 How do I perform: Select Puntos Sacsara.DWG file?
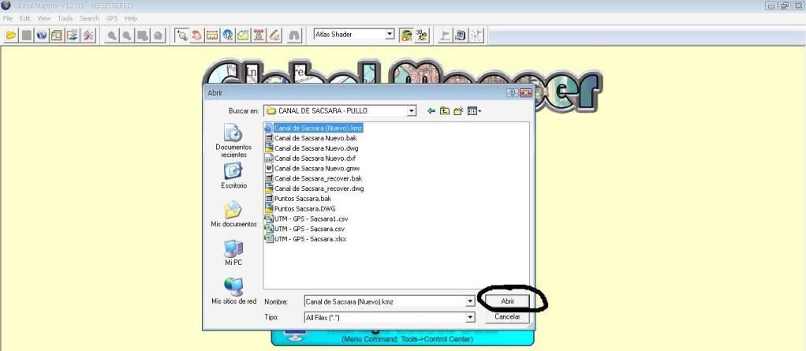[299, 209]
